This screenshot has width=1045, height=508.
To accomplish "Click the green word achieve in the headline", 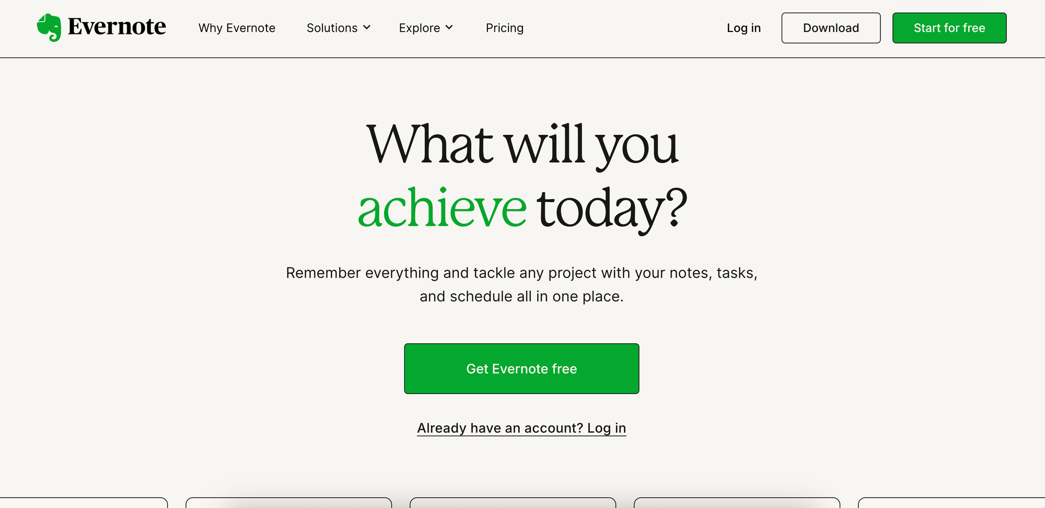I will (442, 206).
